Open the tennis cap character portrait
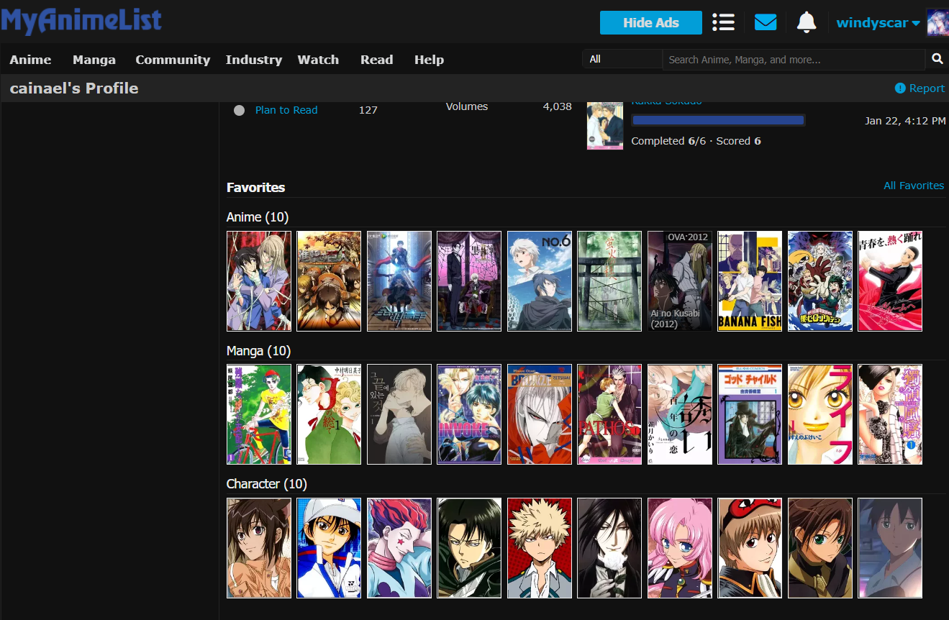Image resolution: width=949 pixels, height=620 pixels. click(x=329, y=547)
